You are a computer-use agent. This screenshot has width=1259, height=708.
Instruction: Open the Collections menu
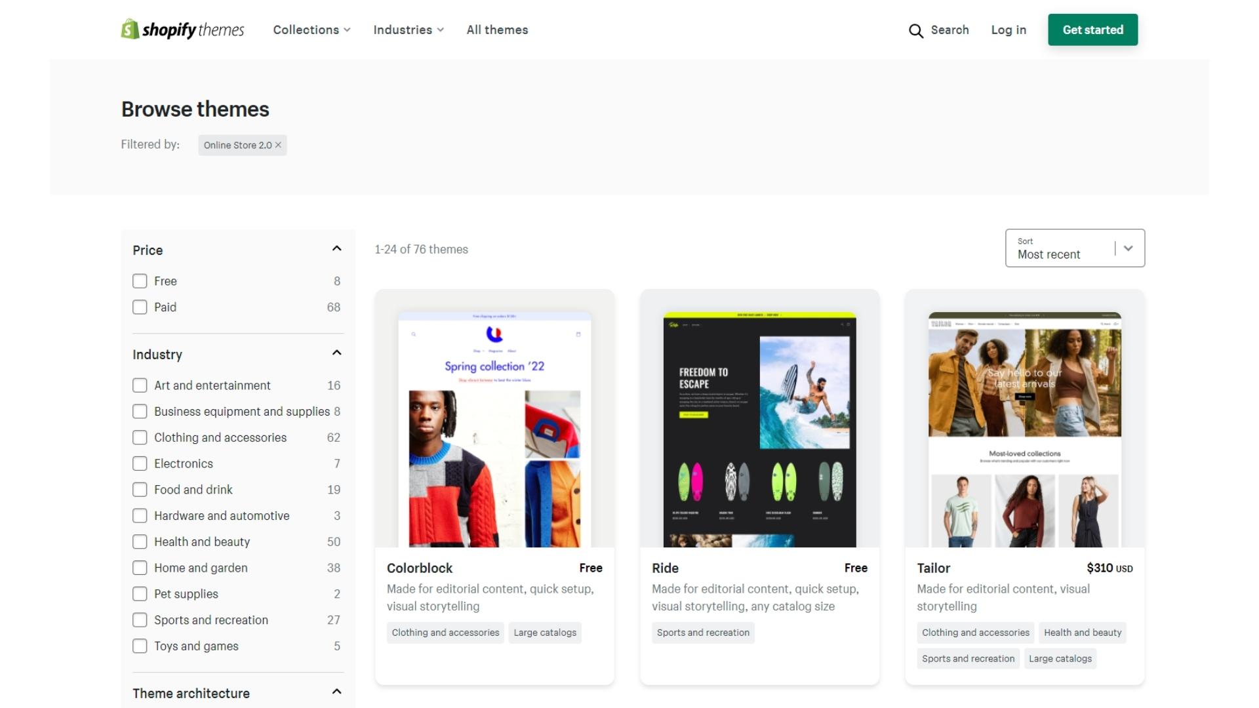(311, 29)
